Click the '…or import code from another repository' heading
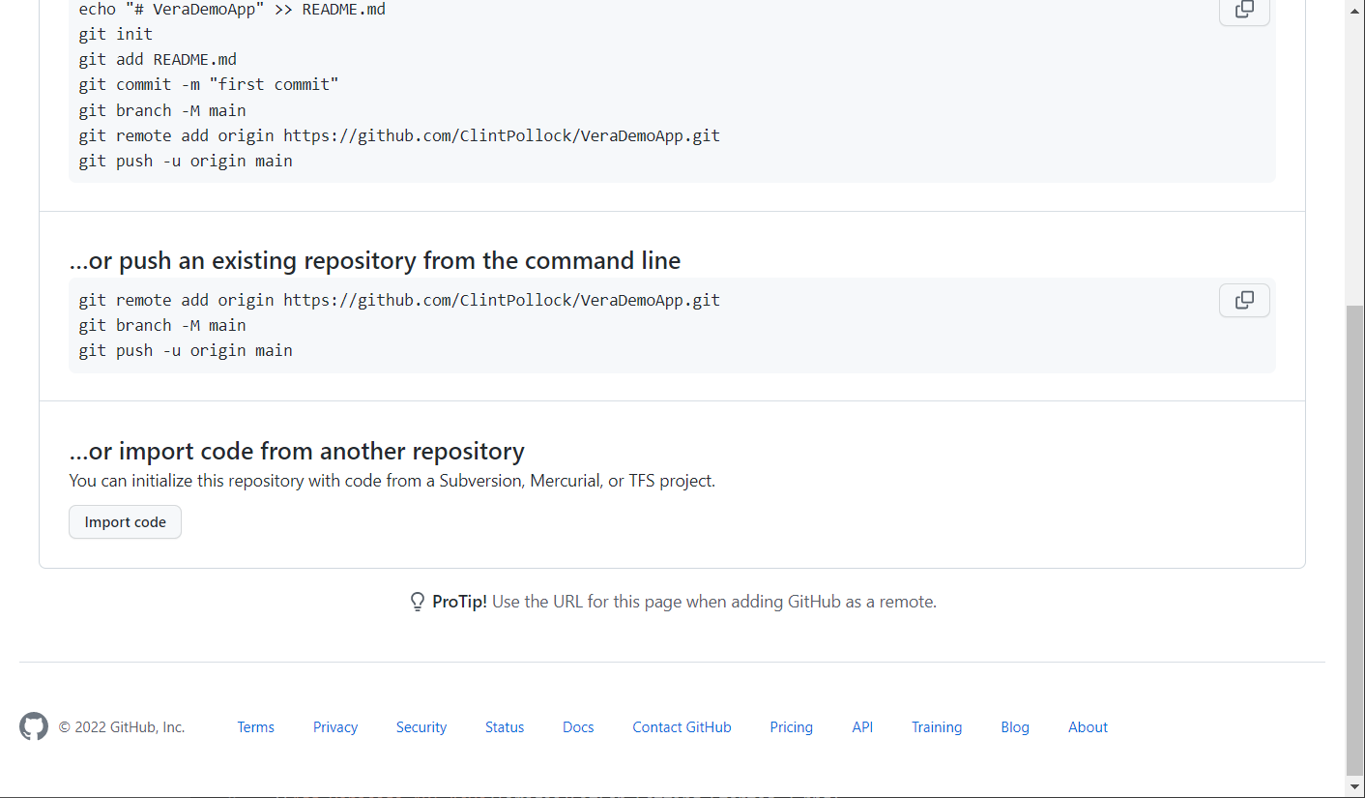This screenshot has width=1365, height=798. click(x=297, y=451)
